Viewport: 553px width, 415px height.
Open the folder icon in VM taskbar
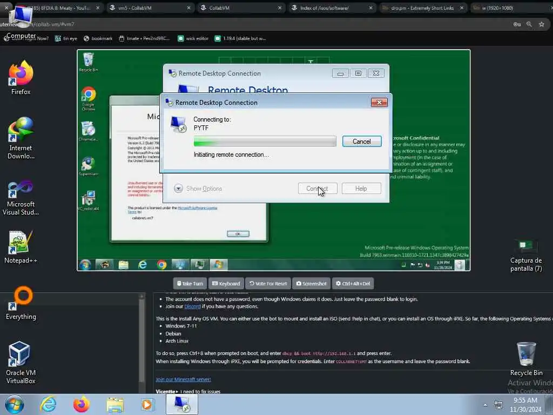click(x=124, y=265)
